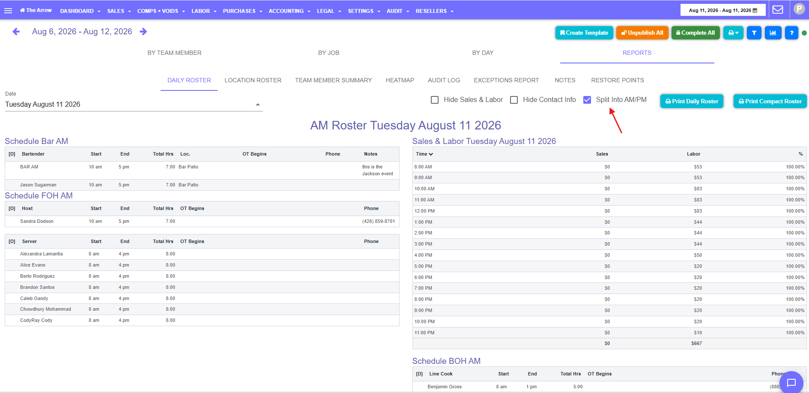The width and height of the screenshot is (809, 393).
Task: Open the AUDIT LOG subtab
Action: pyautogui.click(x=444, y=81)
